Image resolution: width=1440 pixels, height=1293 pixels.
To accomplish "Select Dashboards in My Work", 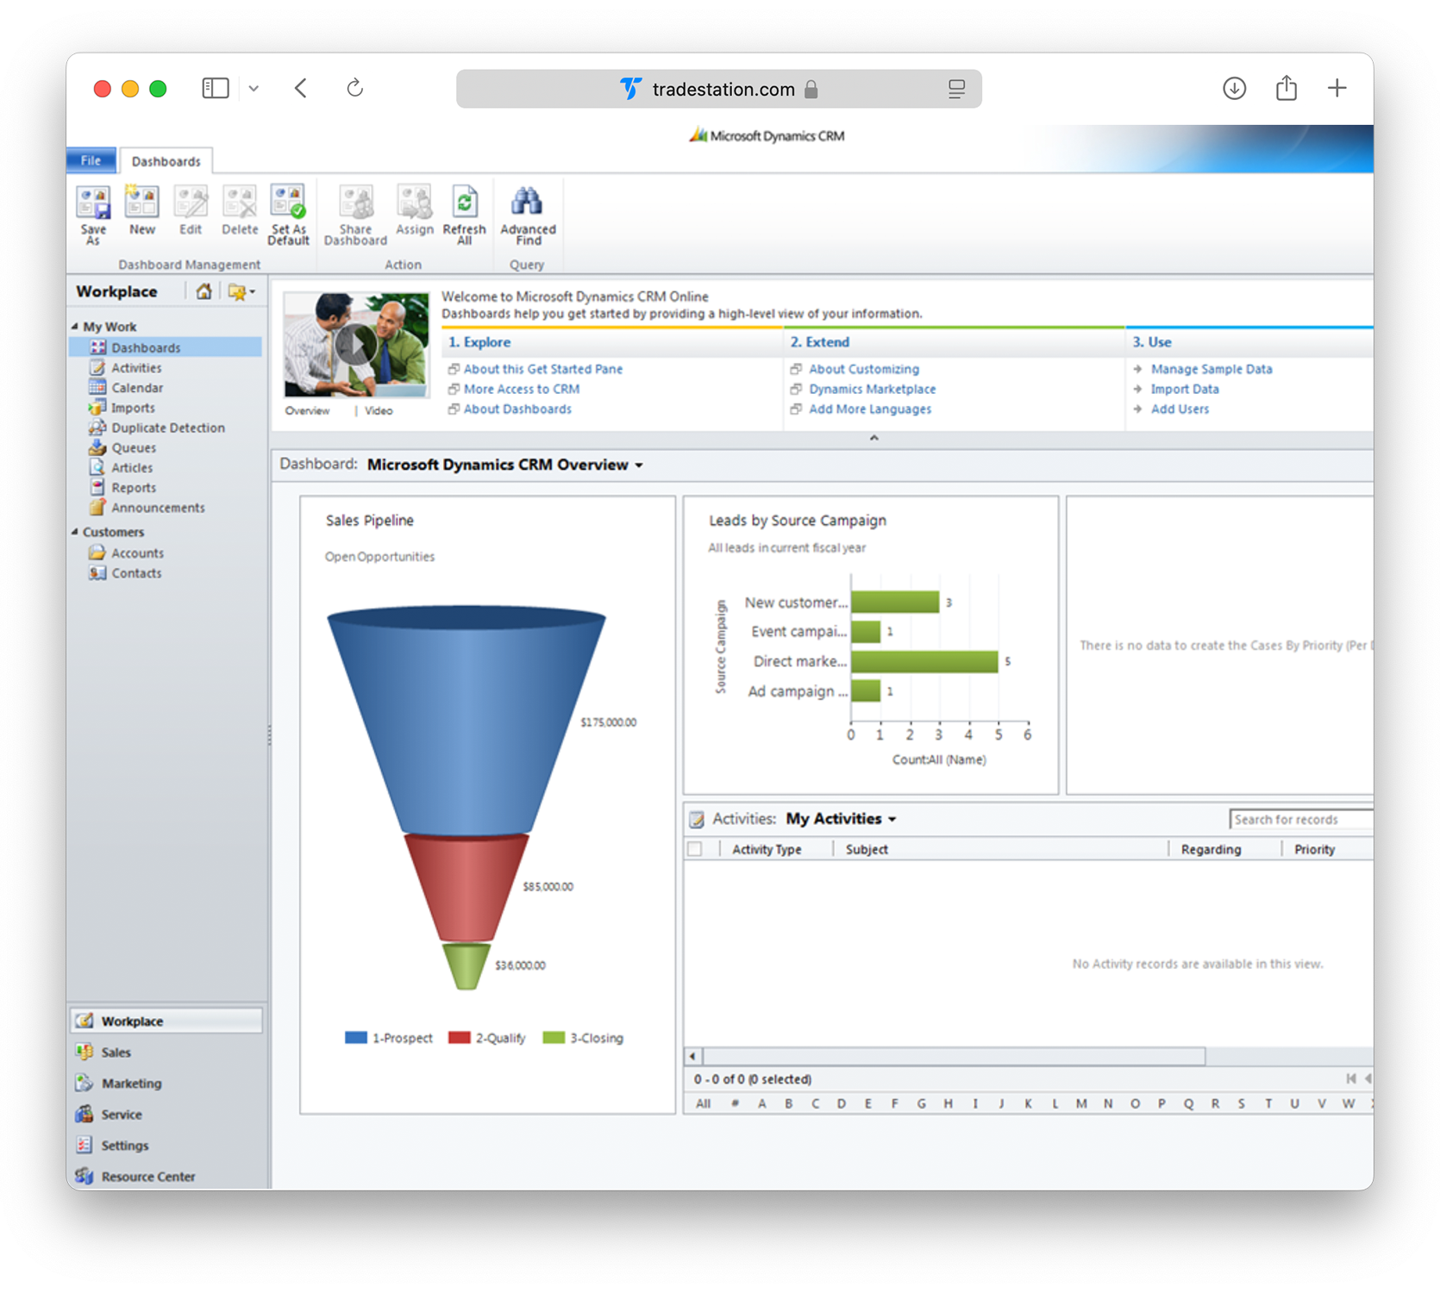I will click(x=166, y=347).
